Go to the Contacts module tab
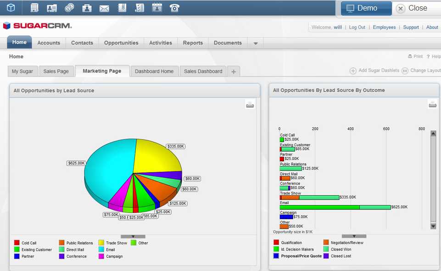Image resolution: width=441 pixels, height=271 pixels. 82,43
